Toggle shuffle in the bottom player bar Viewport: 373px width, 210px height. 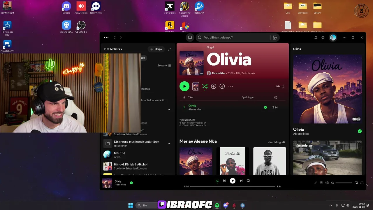[217, 181]
